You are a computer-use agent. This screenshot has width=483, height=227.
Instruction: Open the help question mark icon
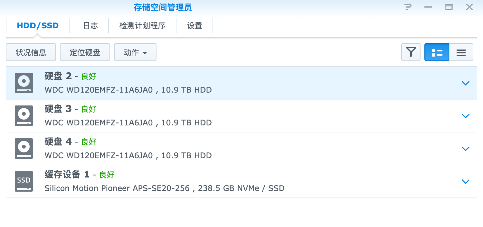pos(408,7)
